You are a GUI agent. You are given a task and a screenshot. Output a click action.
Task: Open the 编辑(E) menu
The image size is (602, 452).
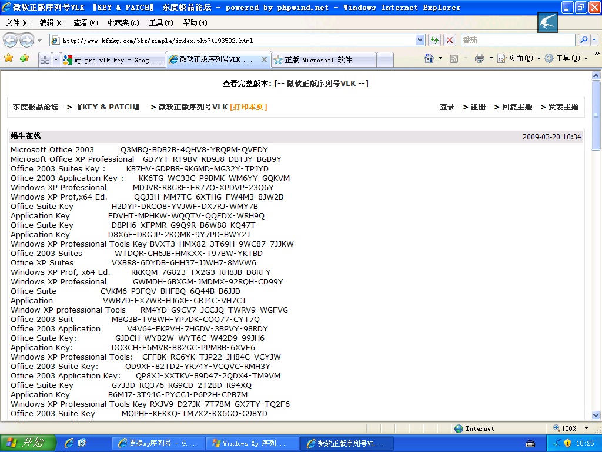[x=52, y=23]
